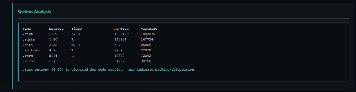Click the .rdata section name
Screen dimensions: 356x92
pyautogui.click(x=29, y=39)
